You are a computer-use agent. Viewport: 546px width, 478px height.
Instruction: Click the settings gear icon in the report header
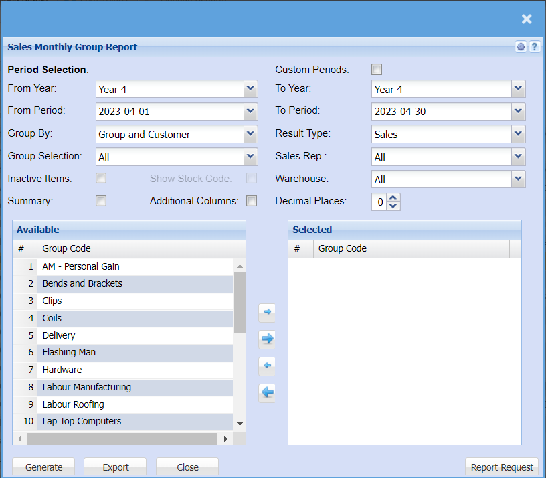tap(521, 47)
